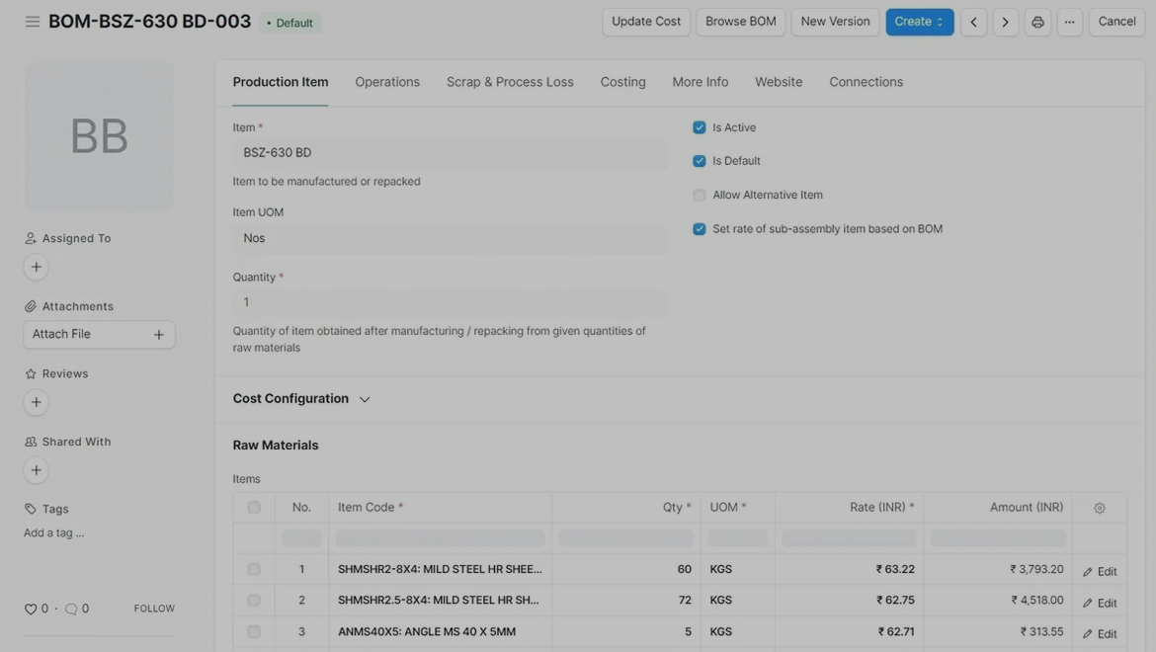1156x652 pixels.
Task: Go to next BOM document arrow
Action: click(1006, 22)
